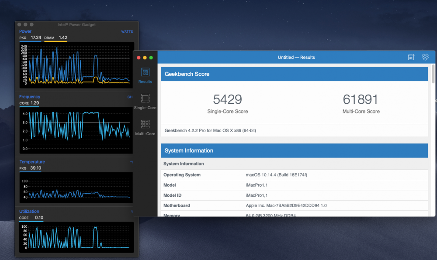Click the Motherboard row label
Image resolution: width=437 pixels, height=260 pixels.
pos(177,205)
